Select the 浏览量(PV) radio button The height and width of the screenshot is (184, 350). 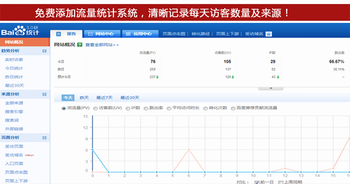point(63,108)
